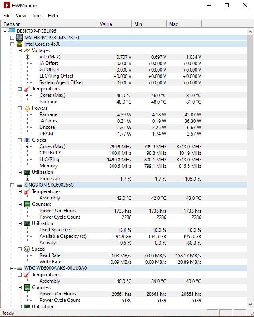Collapse the Voltages group under Intel Core
This screenshot has height=317, width=254.
20,50
